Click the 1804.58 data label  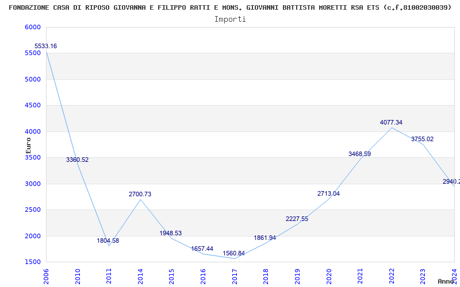click(108, 241)
